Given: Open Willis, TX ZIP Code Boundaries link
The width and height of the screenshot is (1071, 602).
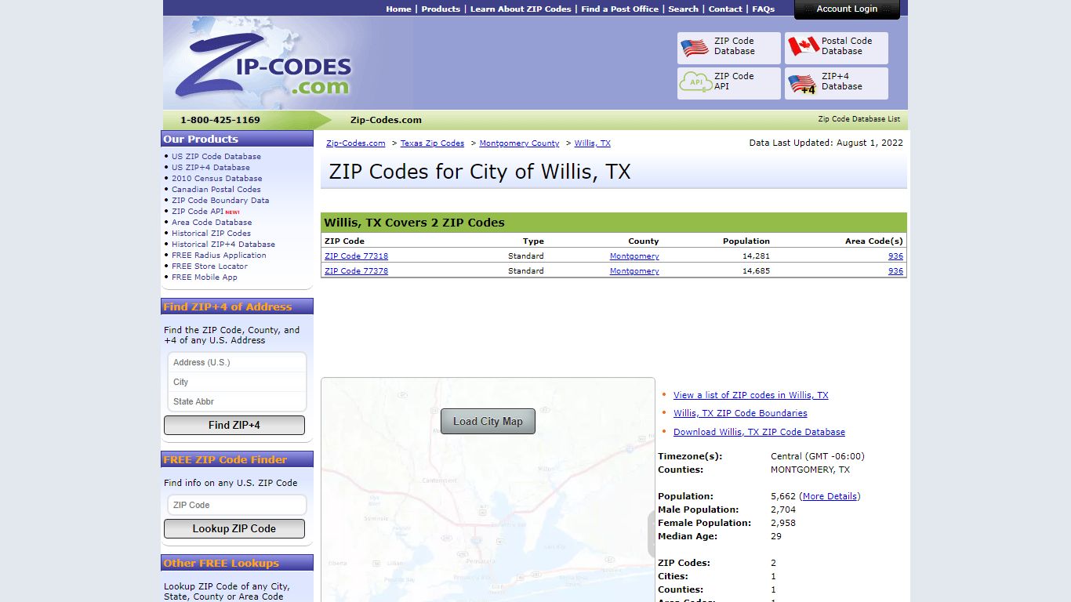Looking at the screenshot, I should point(740,413).
